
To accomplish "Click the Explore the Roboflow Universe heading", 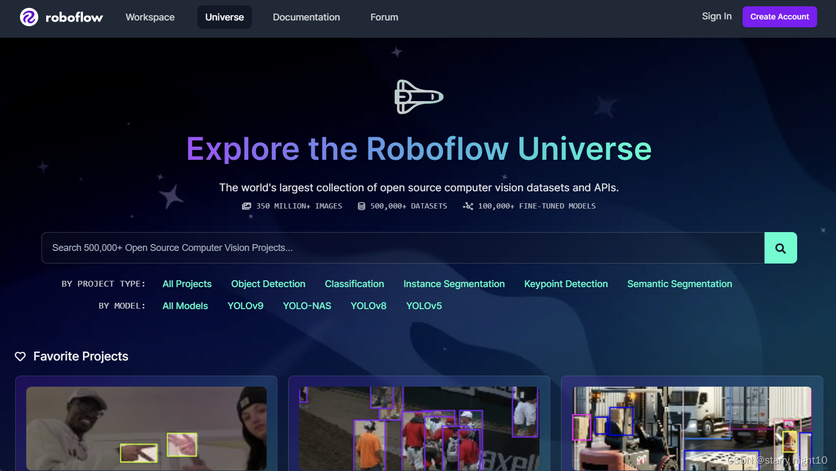I will (419, 149).
